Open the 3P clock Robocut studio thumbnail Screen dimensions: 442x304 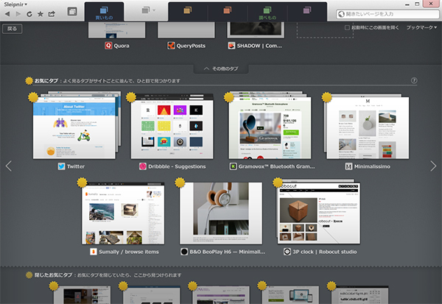click(318, 213)
